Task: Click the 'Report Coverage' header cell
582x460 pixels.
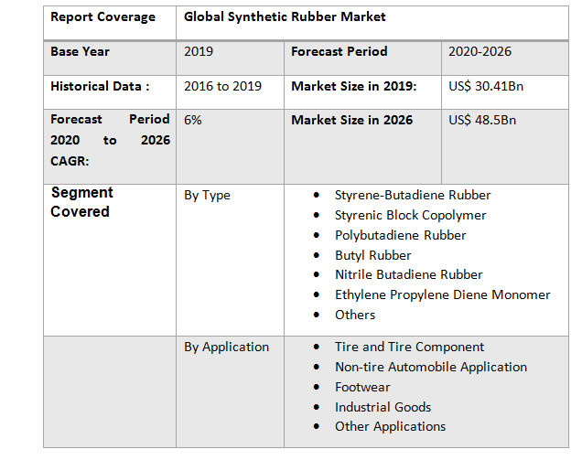Action: [x=102, y=17]
